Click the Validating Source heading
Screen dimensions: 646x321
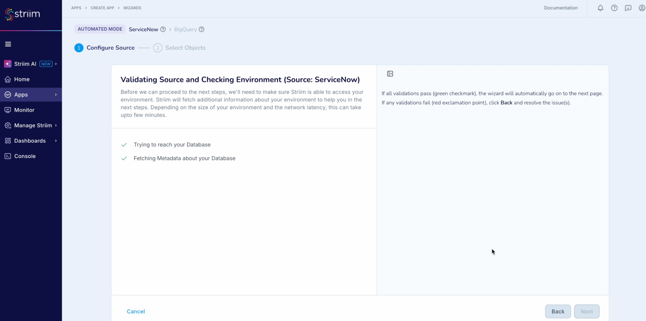(x=240, y=80)
